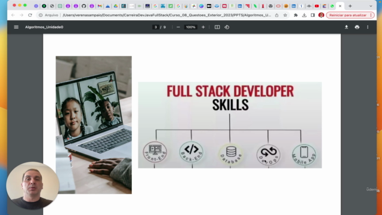View site information icon next to Arquivo
382x215 pixels.
(41, 15)
